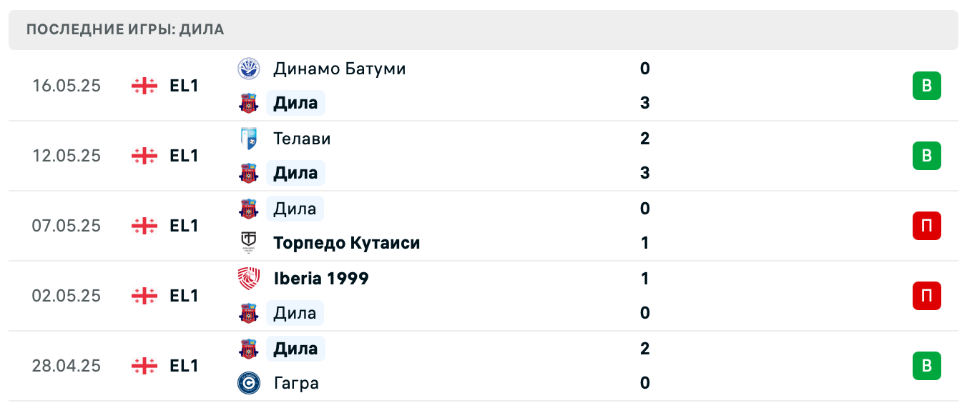967x413 pixels.
Task: Click the EL1 league label for 12.05.25
Action: (184, 156)
